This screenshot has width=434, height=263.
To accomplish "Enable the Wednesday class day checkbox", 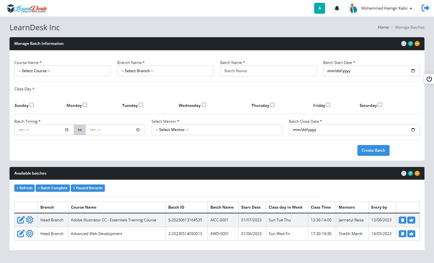I will click(204, 105).
